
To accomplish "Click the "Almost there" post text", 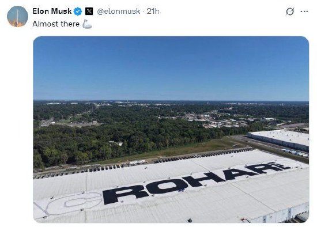I will [56, 24].
